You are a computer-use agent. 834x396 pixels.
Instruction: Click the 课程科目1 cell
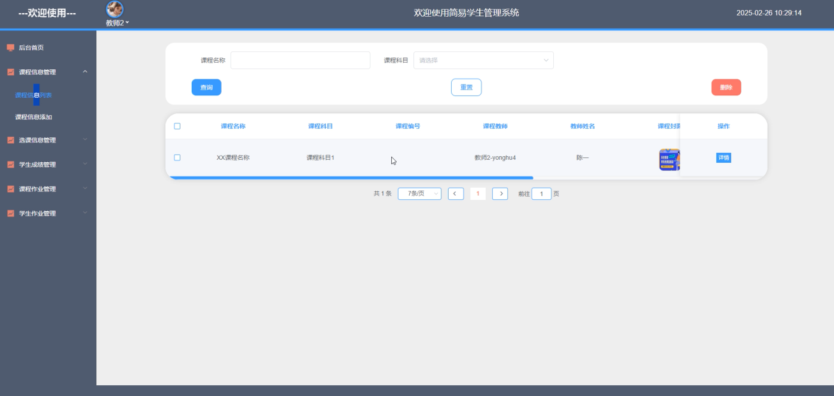coord(320,158)
